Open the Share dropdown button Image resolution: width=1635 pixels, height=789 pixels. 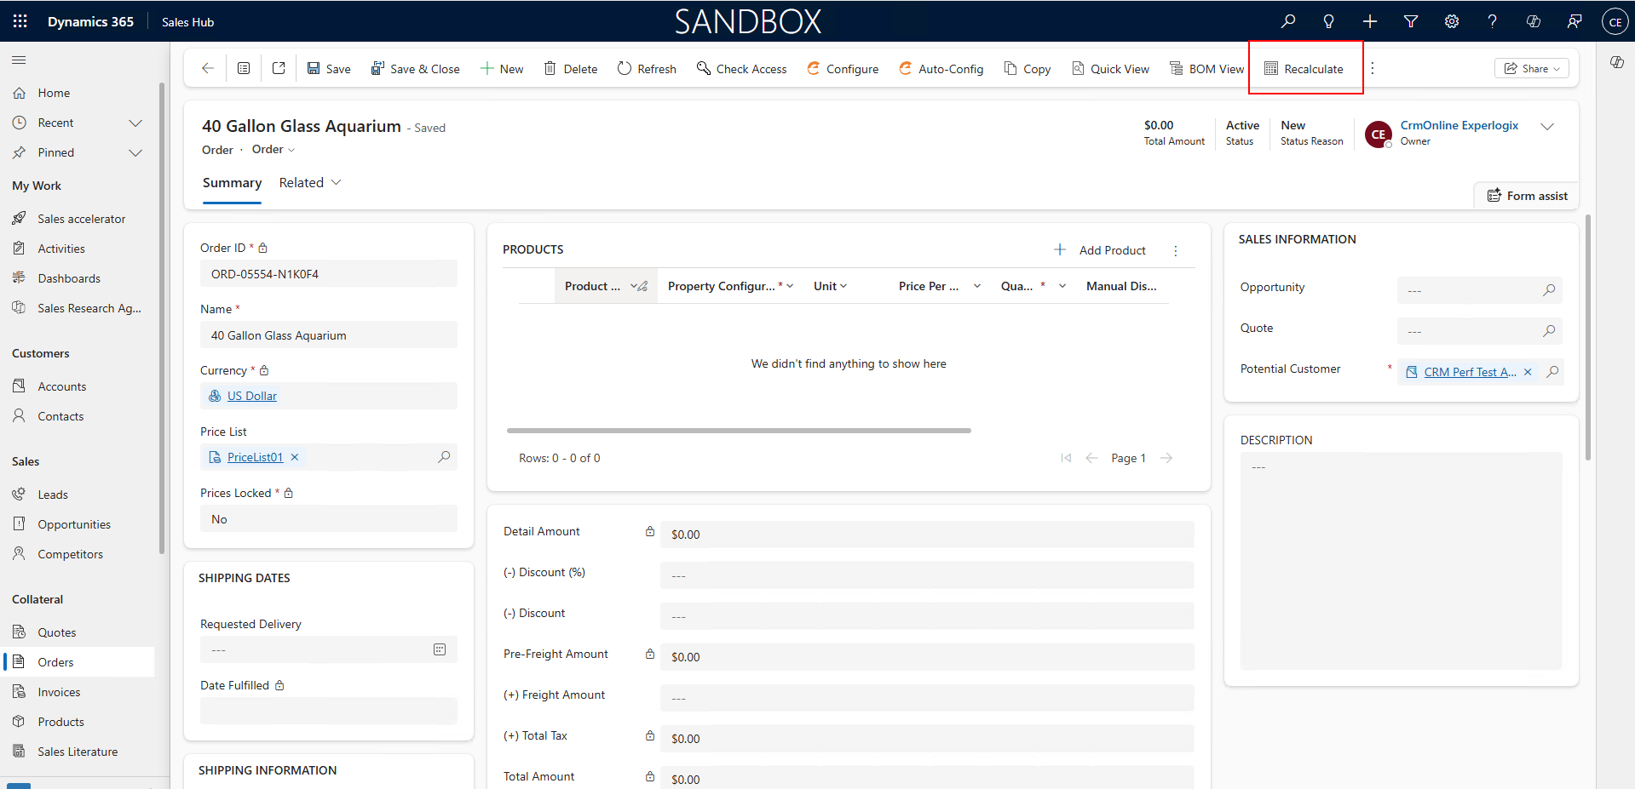1531,68
